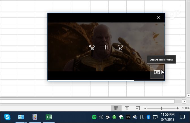Click the SSD utility tray icon
This screenshot has height=123, width=190.
click(128, 117)
